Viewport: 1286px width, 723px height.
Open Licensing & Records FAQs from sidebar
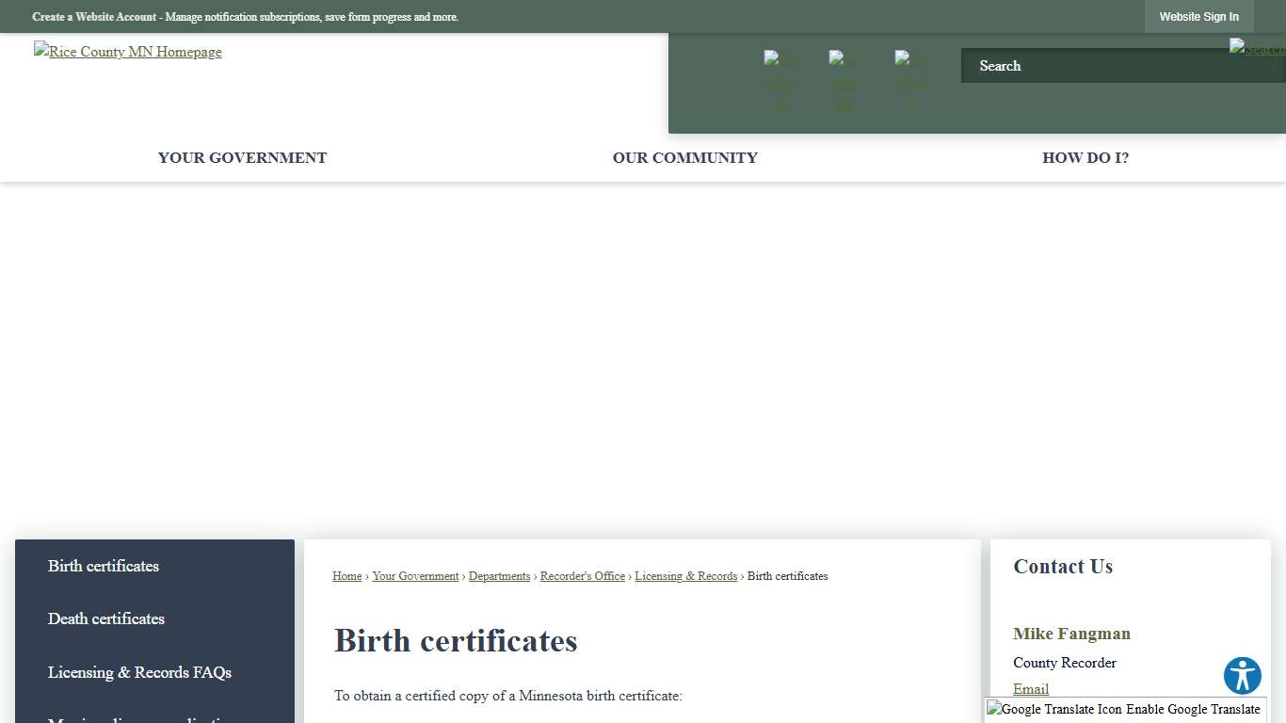(138, 672)
